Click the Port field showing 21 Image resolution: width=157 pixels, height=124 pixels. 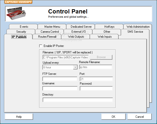pyautogui.click(x=96, y=79)
